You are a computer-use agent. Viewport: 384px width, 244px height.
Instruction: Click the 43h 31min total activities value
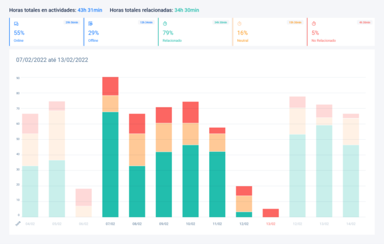coord(90,10)
